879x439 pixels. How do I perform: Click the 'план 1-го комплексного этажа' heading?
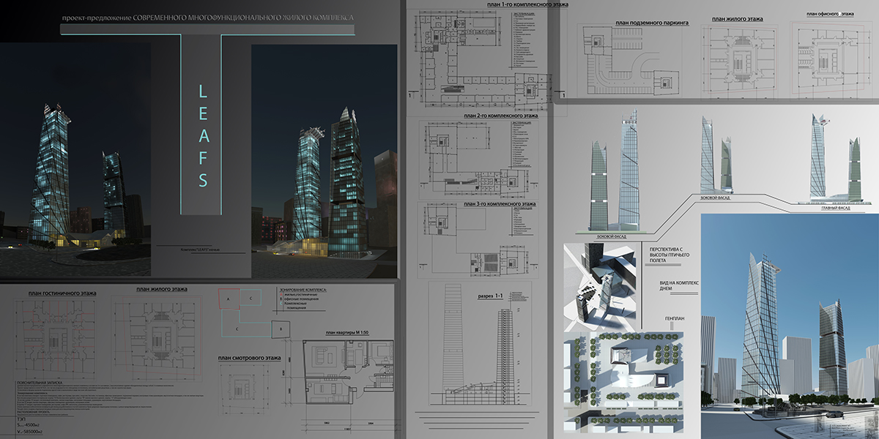[x=527, y=5]
